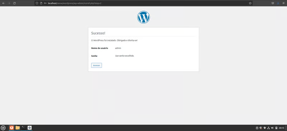287x131 pixels.
Task: Click the localhost URL in the address bar
Action: pos(75,3)
